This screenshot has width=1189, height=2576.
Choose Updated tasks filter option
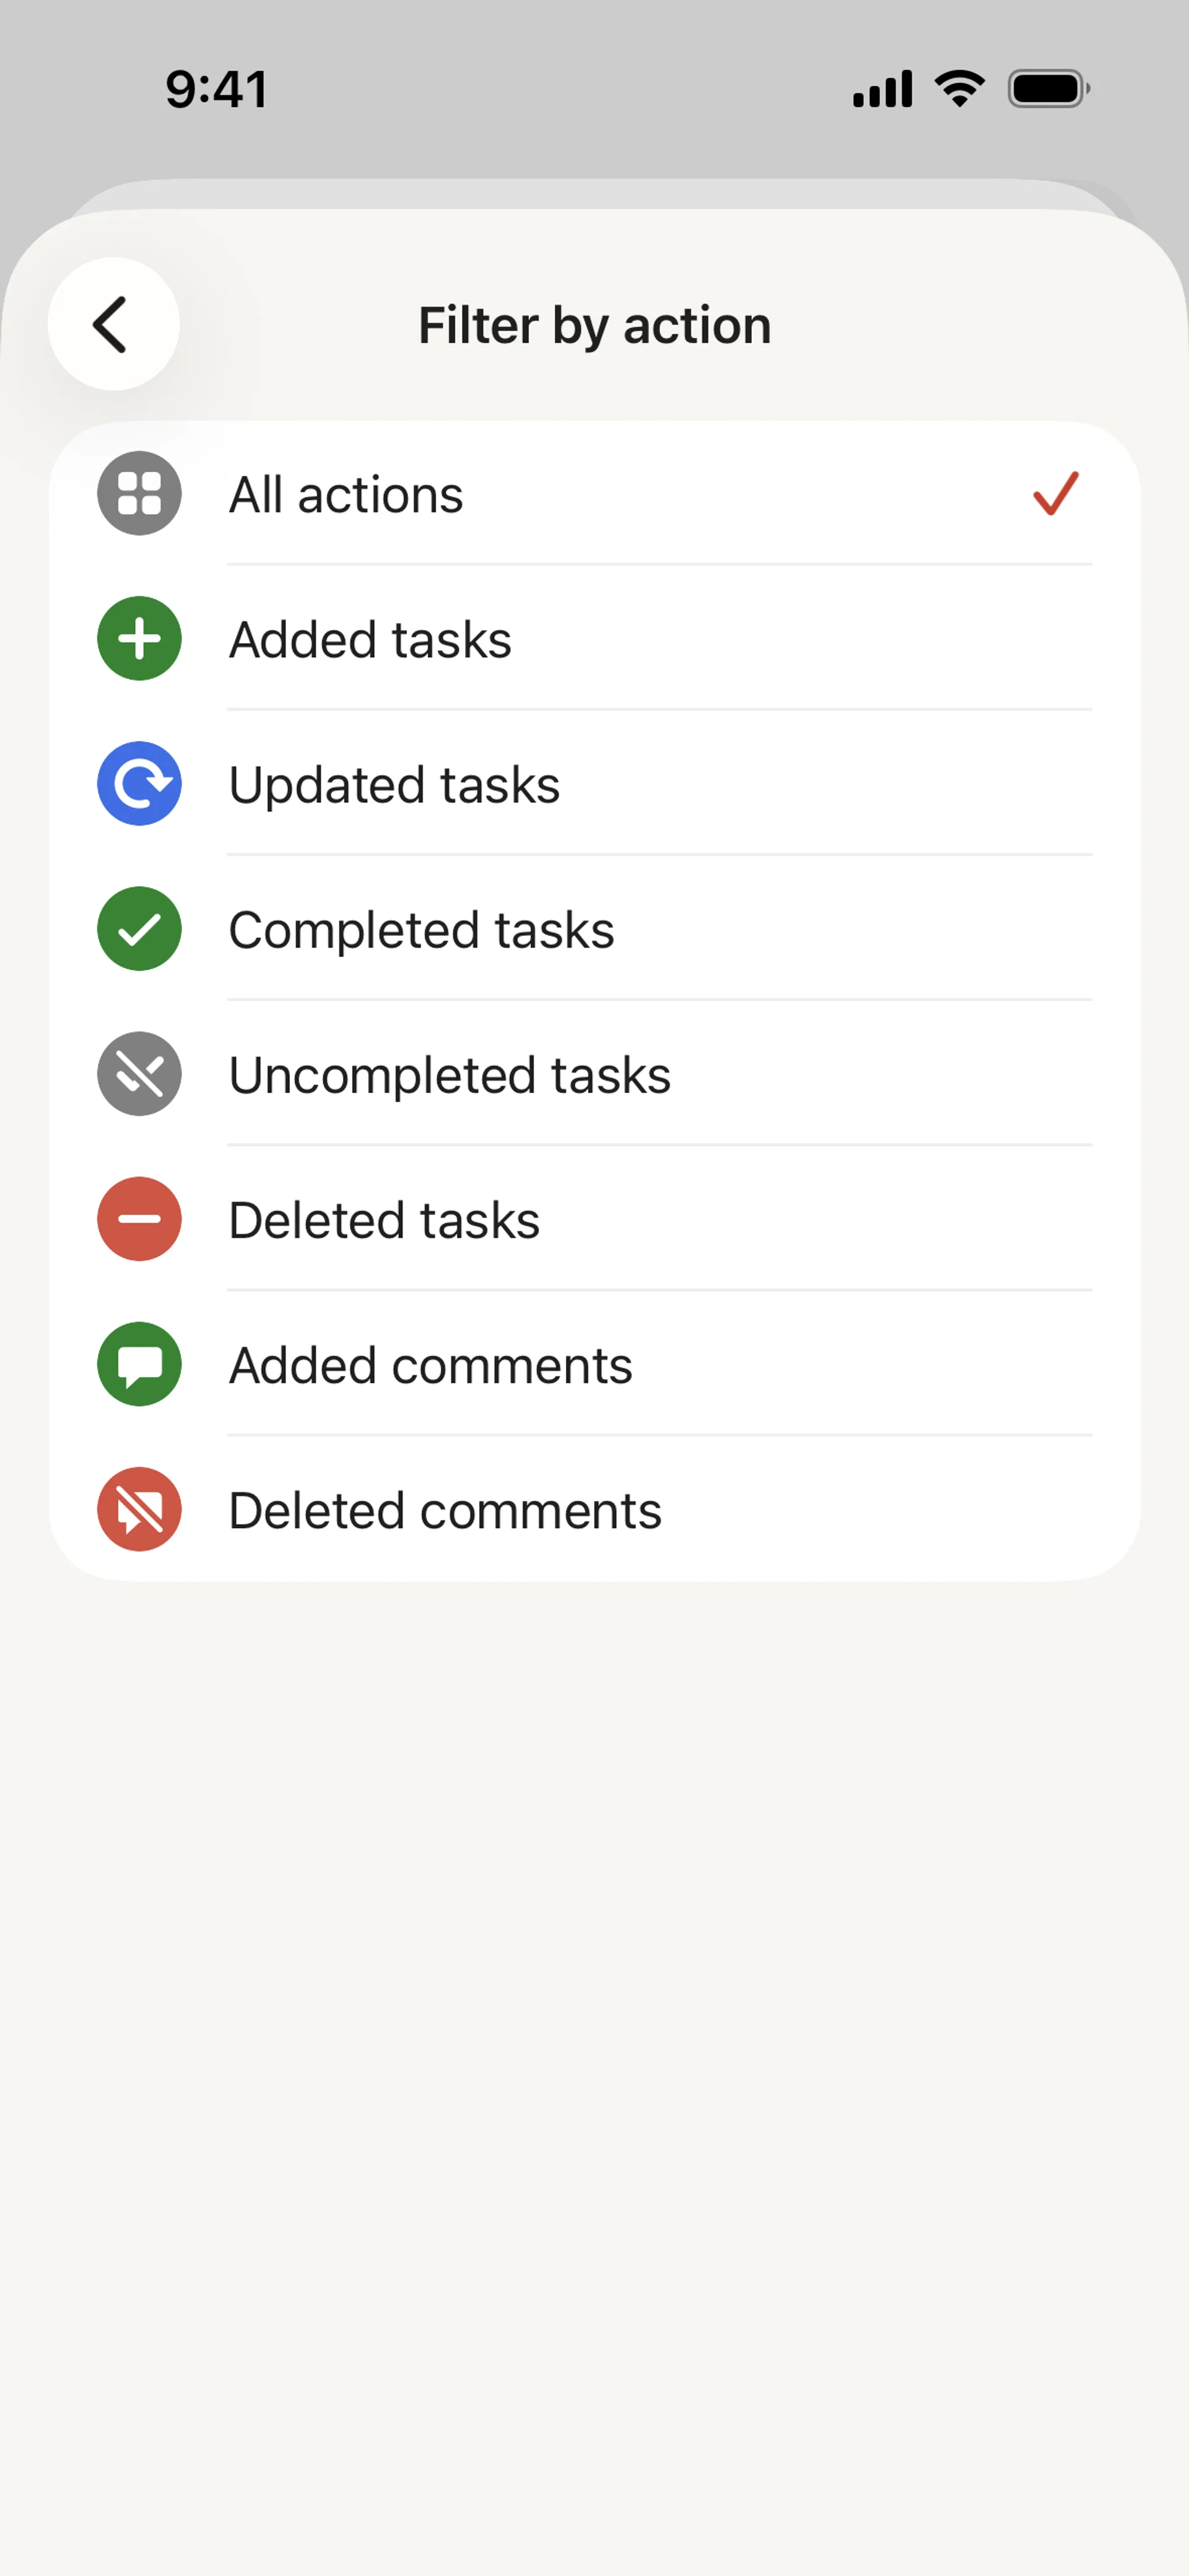click(x=393, y=784)
